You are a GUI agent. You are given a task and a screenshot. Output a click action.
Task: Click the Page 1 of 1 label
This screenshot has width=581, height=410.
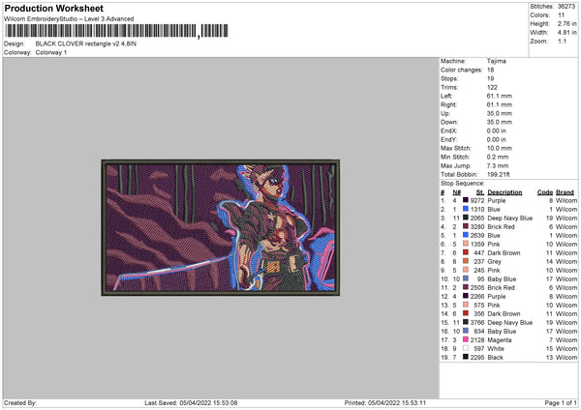point(561,402)
